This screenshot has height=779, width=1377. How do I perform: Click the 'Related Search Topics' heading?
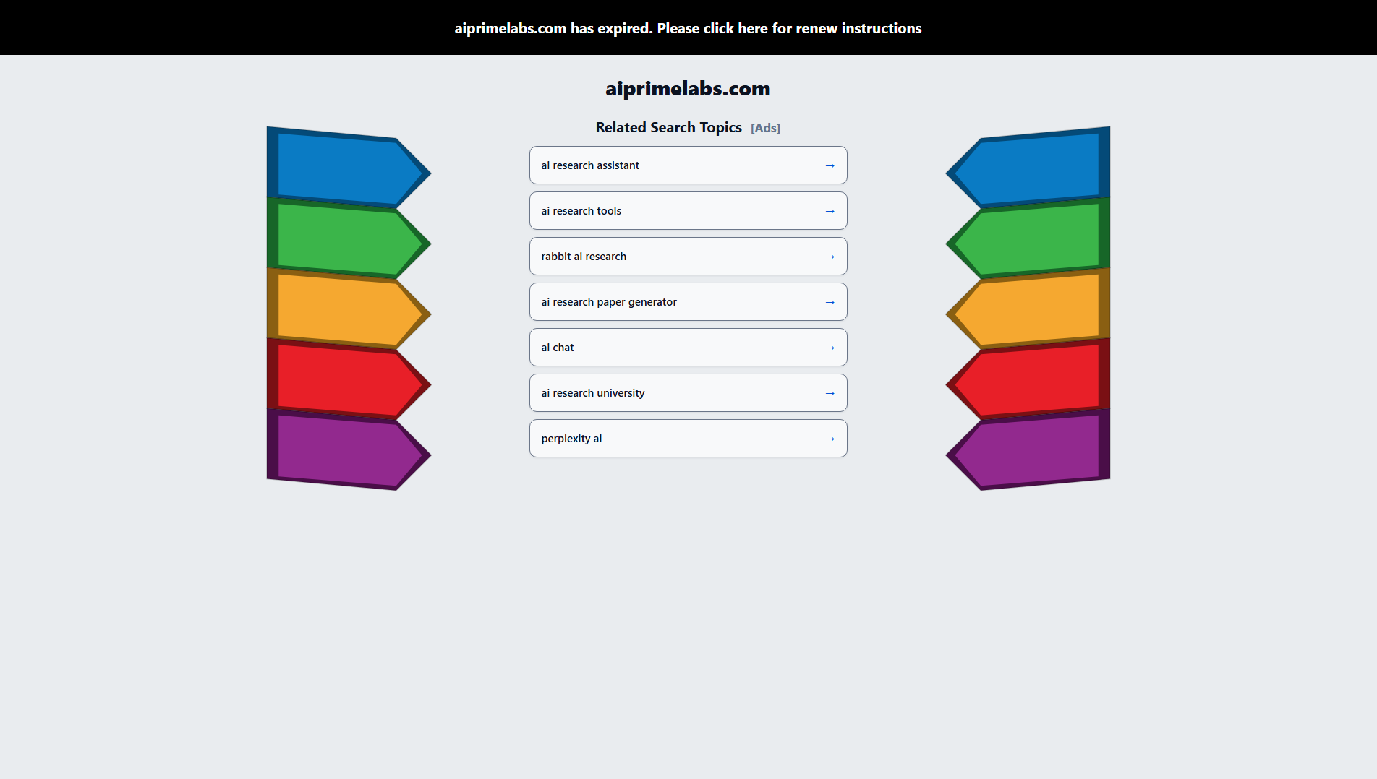pyautogui.click(x=668, y=127)
